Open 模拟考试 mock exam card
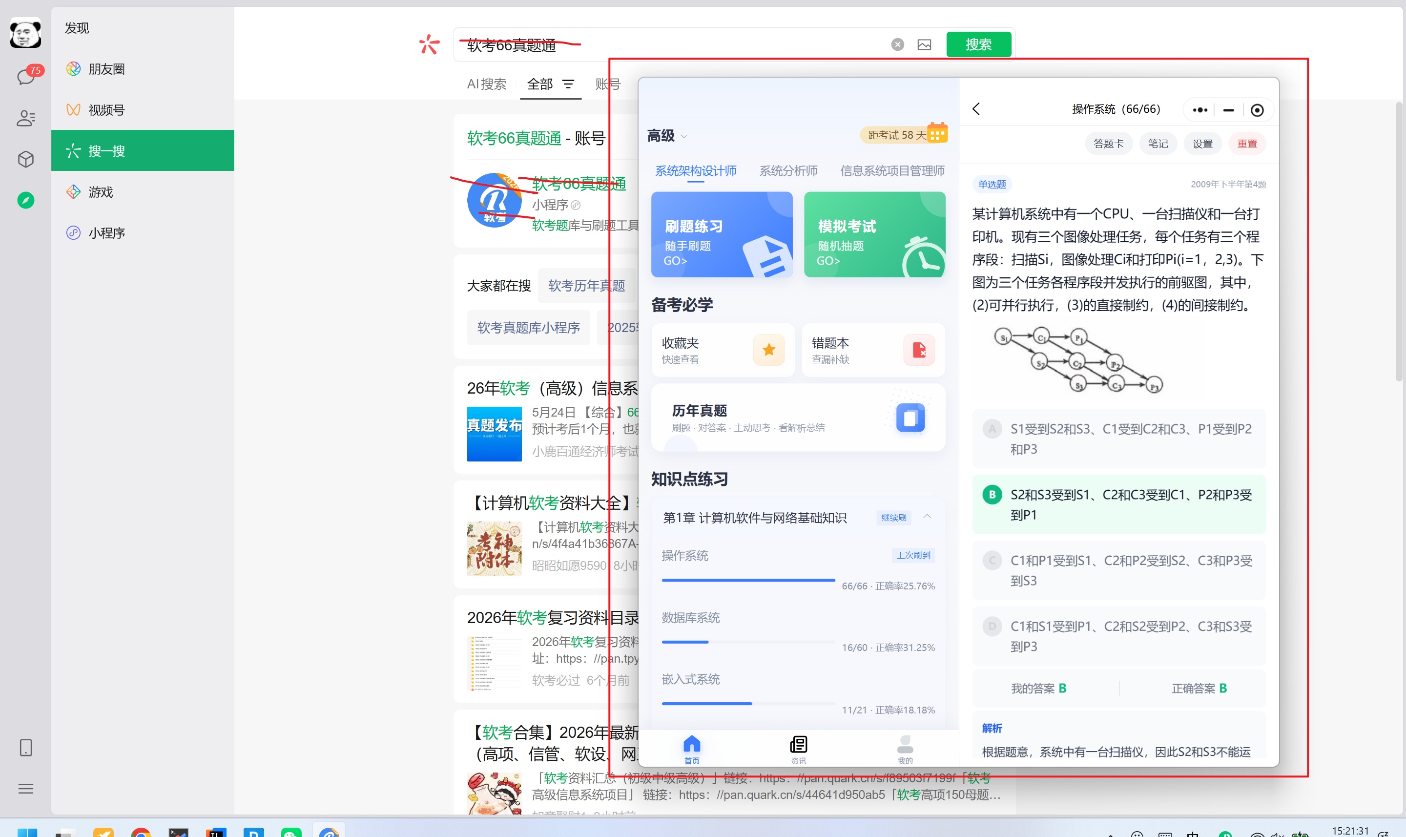1406x837 pixels. point(874,234)
